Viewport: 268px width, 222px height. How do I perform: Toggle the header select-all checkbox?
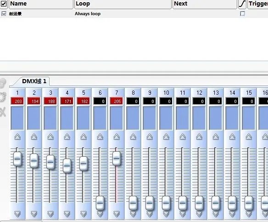(4, 4)
